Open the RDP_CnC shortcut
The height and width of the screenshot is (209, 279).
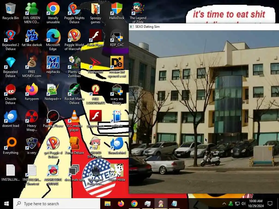click(x=117, y=39)
